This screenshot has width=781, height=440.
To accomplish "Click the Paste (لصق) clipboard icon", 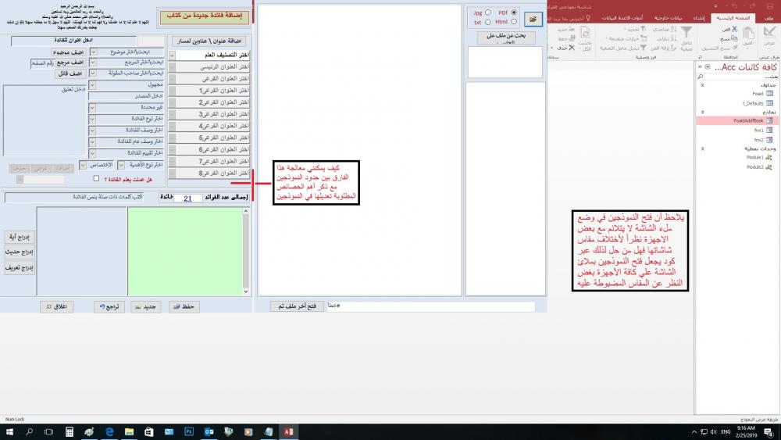I will tap(748, 34).
